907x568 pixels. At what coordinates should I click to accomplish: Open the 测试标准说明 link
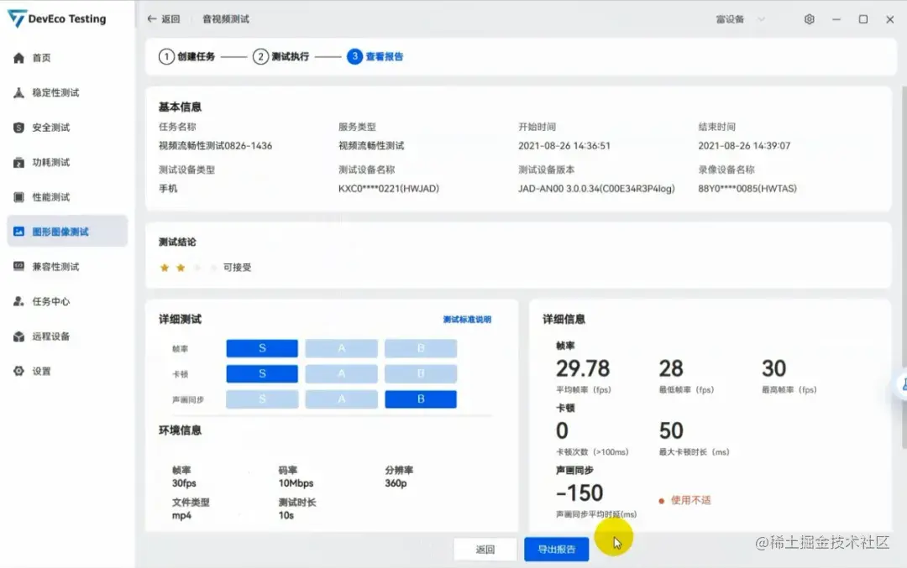click(x=467, y=320)
